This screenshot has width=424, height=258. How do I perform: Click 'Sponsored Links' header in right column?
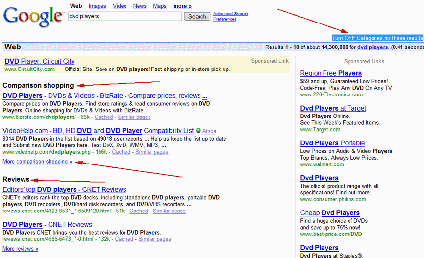coord(364,61)
